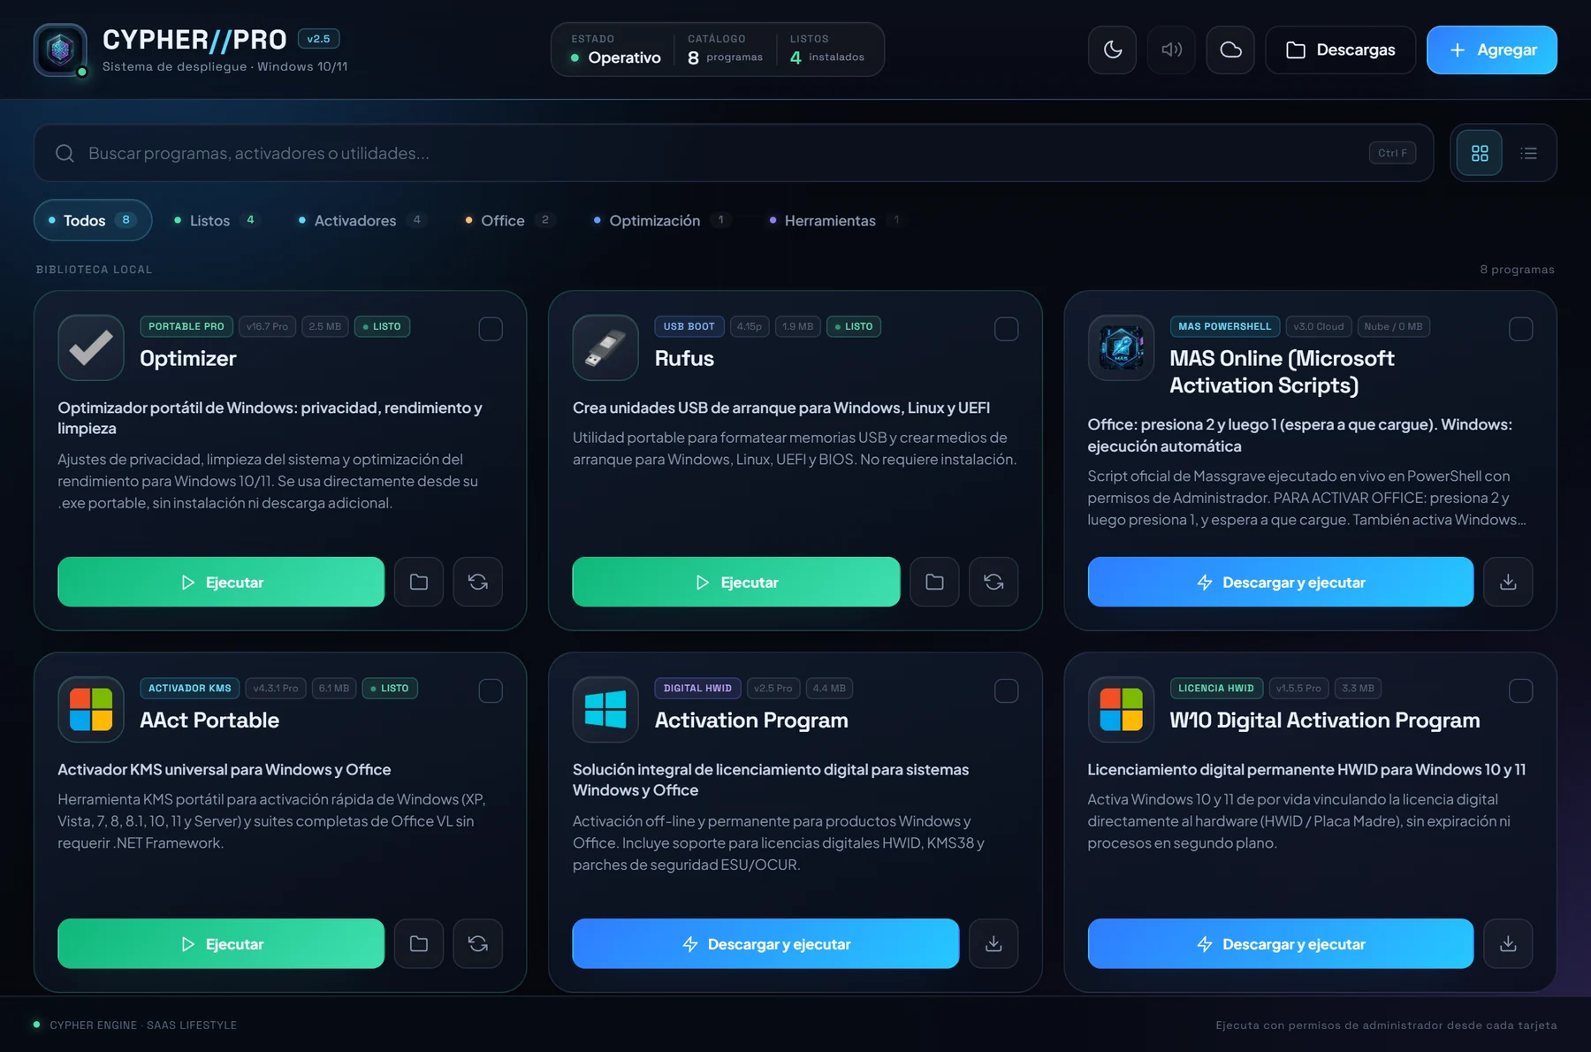Run Rufus with Ejecutar button
Screen dimensions: 1591x1052
[x=736, y=582]
